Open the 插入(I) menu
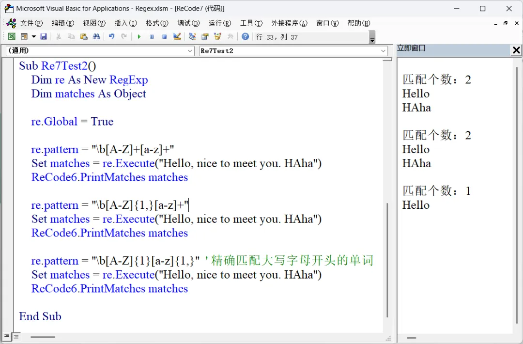This screenshot has height=344, width=523. coord(125,23)
